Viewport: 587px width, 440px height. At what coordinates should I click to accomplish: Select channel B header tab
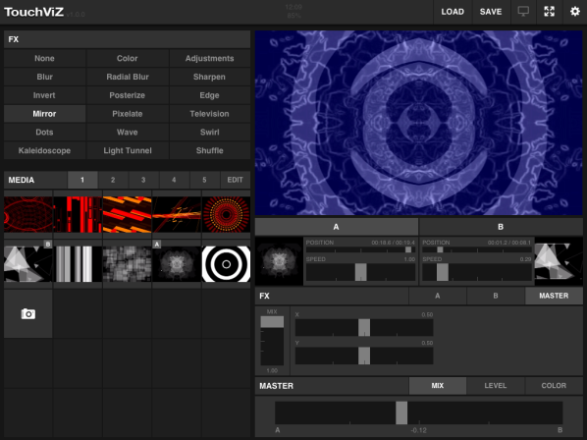[x=501, y=227]
